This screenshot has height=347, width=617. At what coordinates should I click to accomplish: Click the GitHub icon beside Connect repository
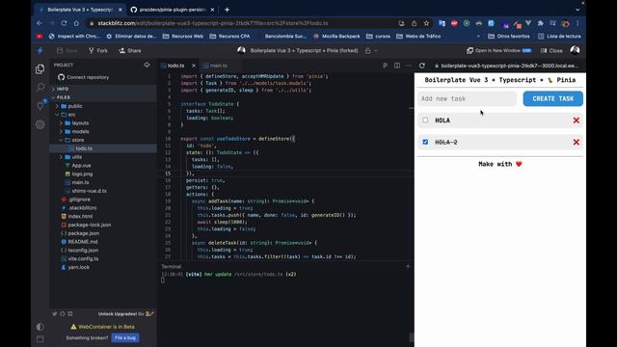[61, 77]
